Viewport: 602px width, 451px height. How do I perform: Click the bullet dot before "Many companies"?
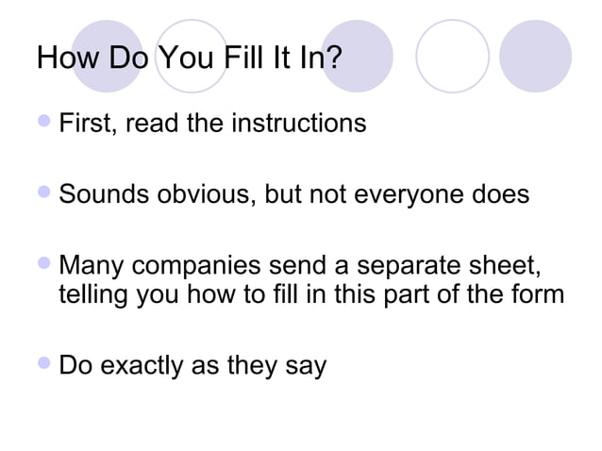tap(44, 263)
